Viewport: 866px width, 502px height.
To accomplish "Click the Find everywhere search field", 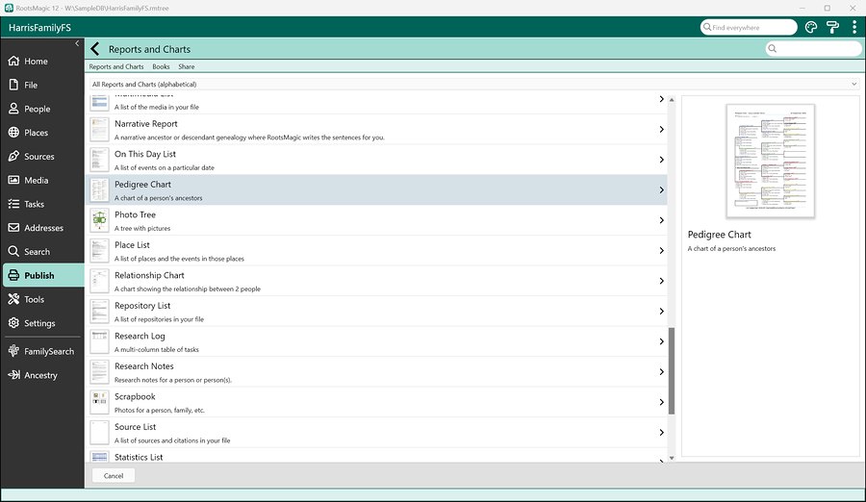I will pyautogui.click(x=749, y=27).
